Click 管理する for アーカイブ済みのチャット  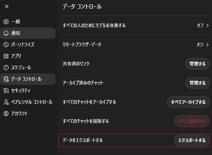pyautogui.click(x=197, y=83)
